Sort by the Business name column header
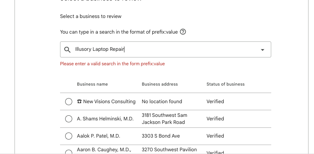Screen dimensions: 314x154 pyautogui.click(x=92, y=84)
